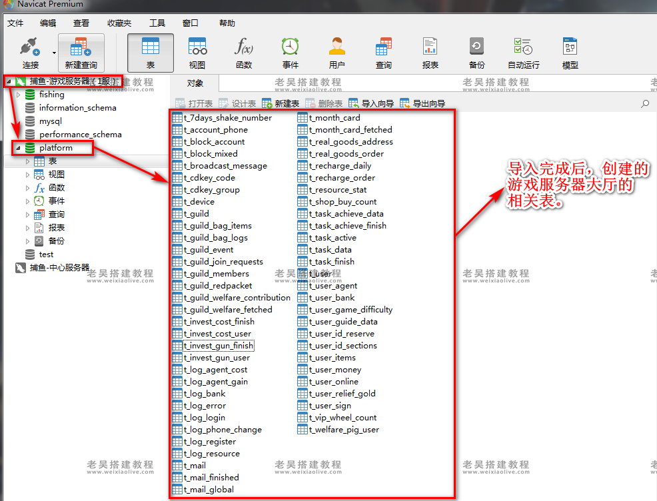
Task: Open the dropdown arrow beside 连接
Action: click(x=53, y=52)
